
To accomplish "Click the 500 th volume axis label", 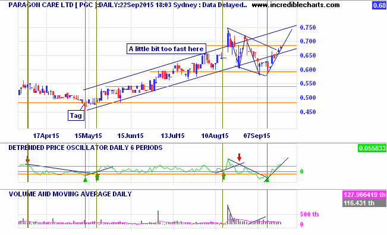I will click(x=309, y=214).
